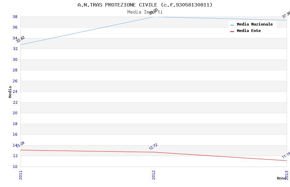The height and width of the screenshot is (187, 290).
Task: Click the Media Ente legend label
Action: click(x=249, y=31)
